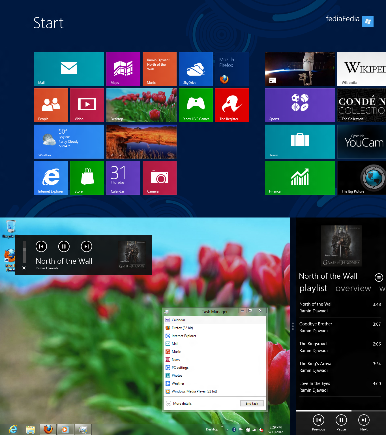Image resolution: width=386 pixels, height=435 pixels.
Task: Open the Camera tile
Action: pos(160,178)
